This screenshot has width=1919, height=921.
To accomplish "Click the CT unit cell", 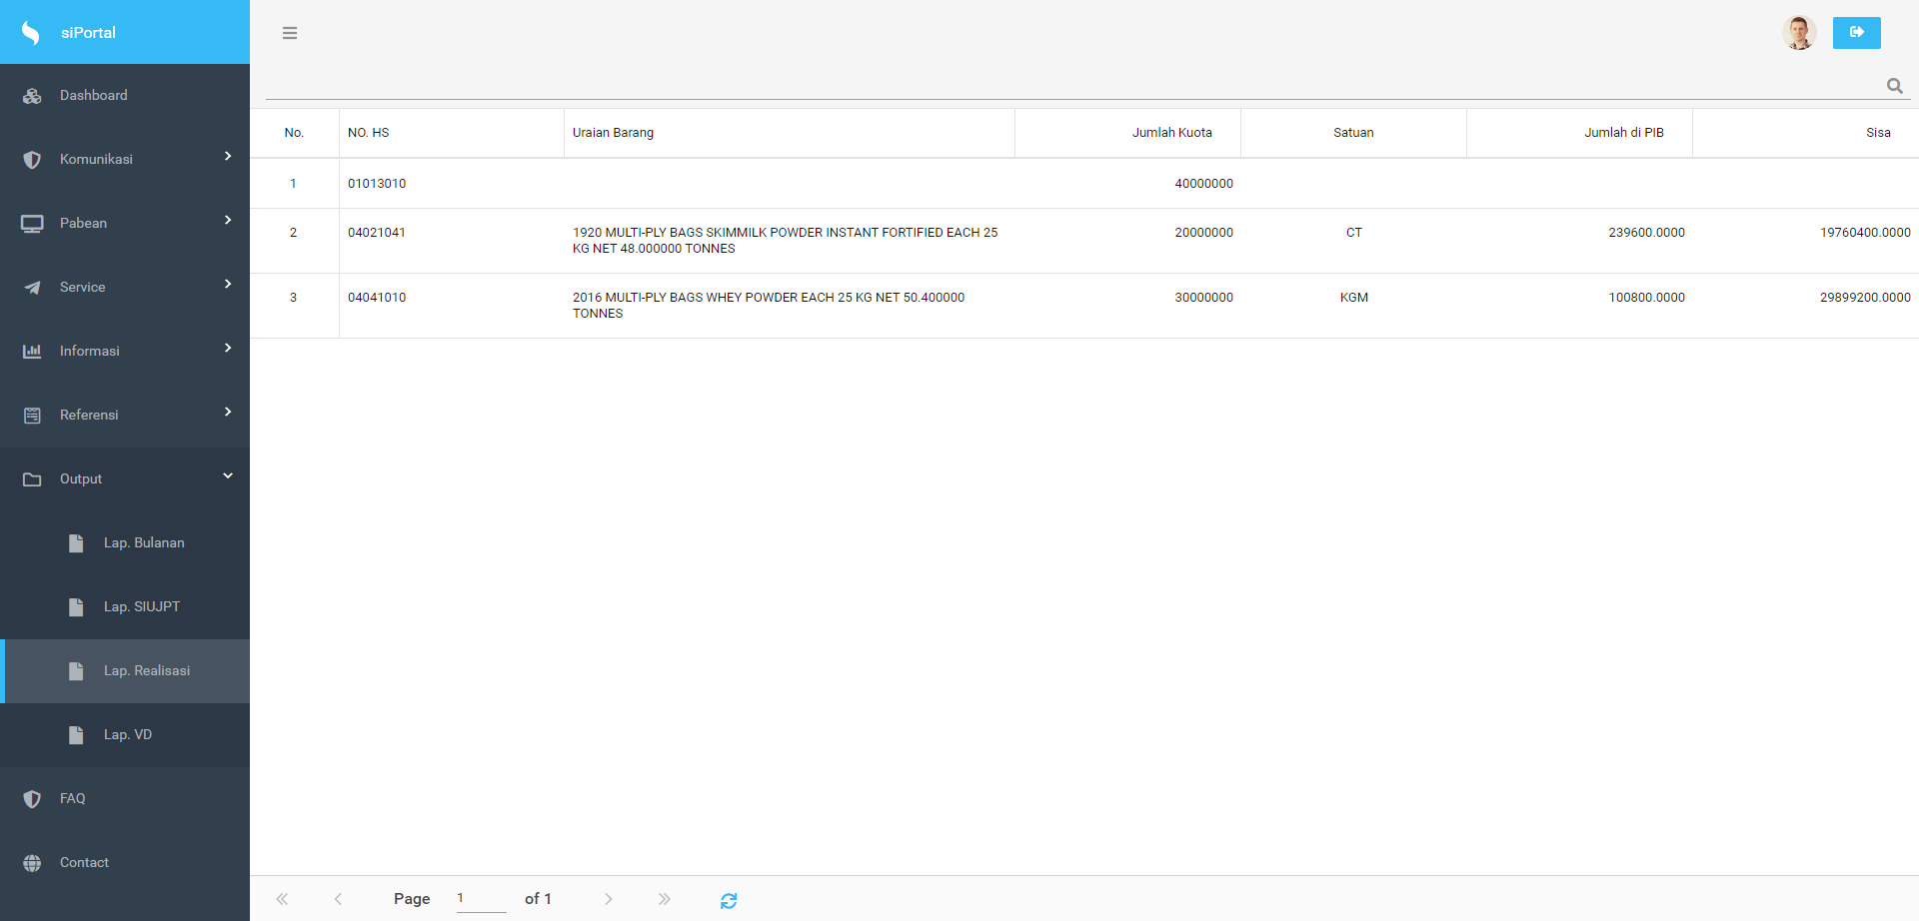I will point(1353,241).
